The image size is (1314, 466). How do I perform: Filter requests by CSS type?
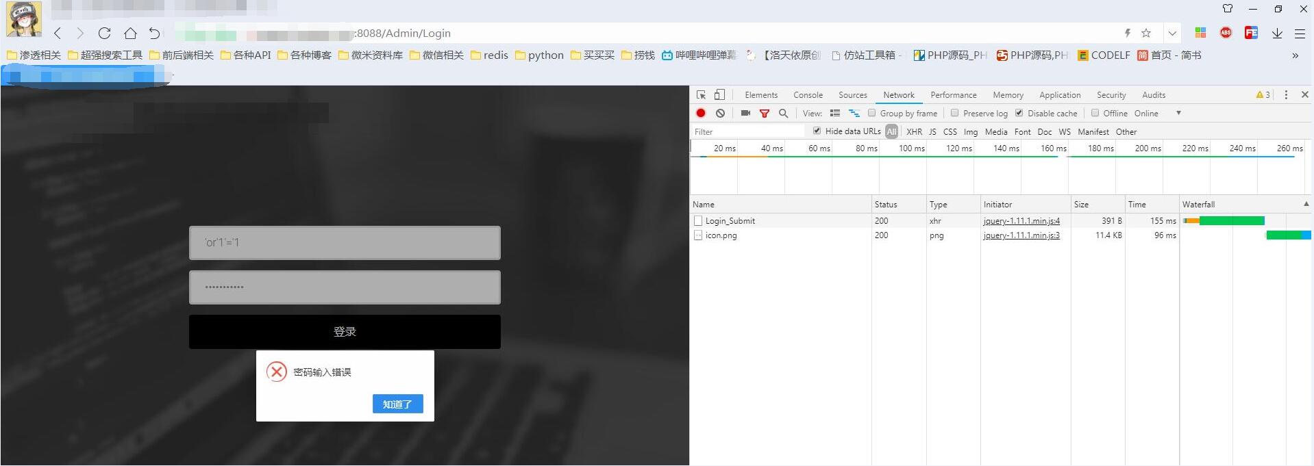[x=950, y=131]
